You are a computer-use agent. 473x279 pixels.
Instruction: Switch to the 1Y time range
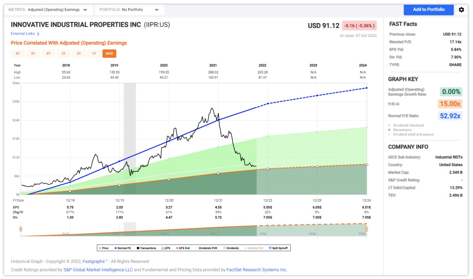tap(94, 54)
